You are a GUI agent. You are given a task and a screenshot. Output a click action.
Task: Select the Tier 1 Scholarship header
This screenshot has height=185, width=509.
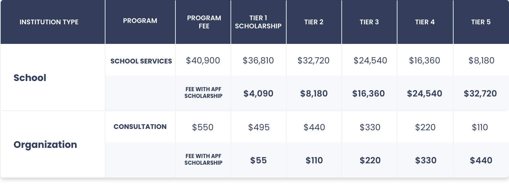click(x=258, y=22)
